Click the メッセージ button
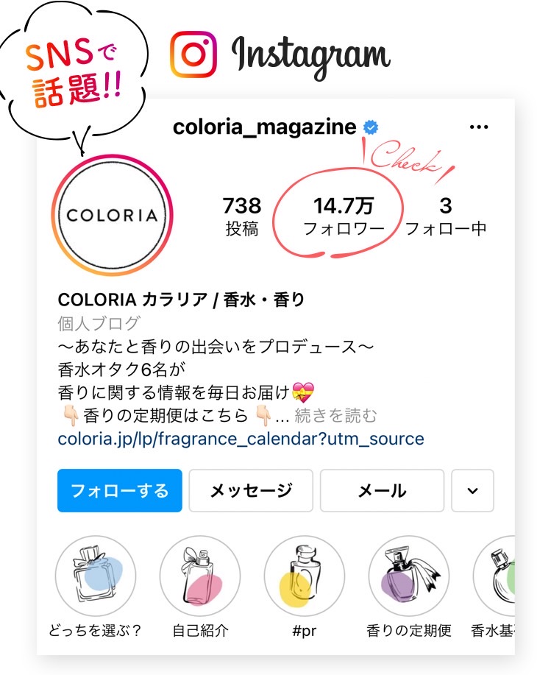 click(x=251, y=490)
